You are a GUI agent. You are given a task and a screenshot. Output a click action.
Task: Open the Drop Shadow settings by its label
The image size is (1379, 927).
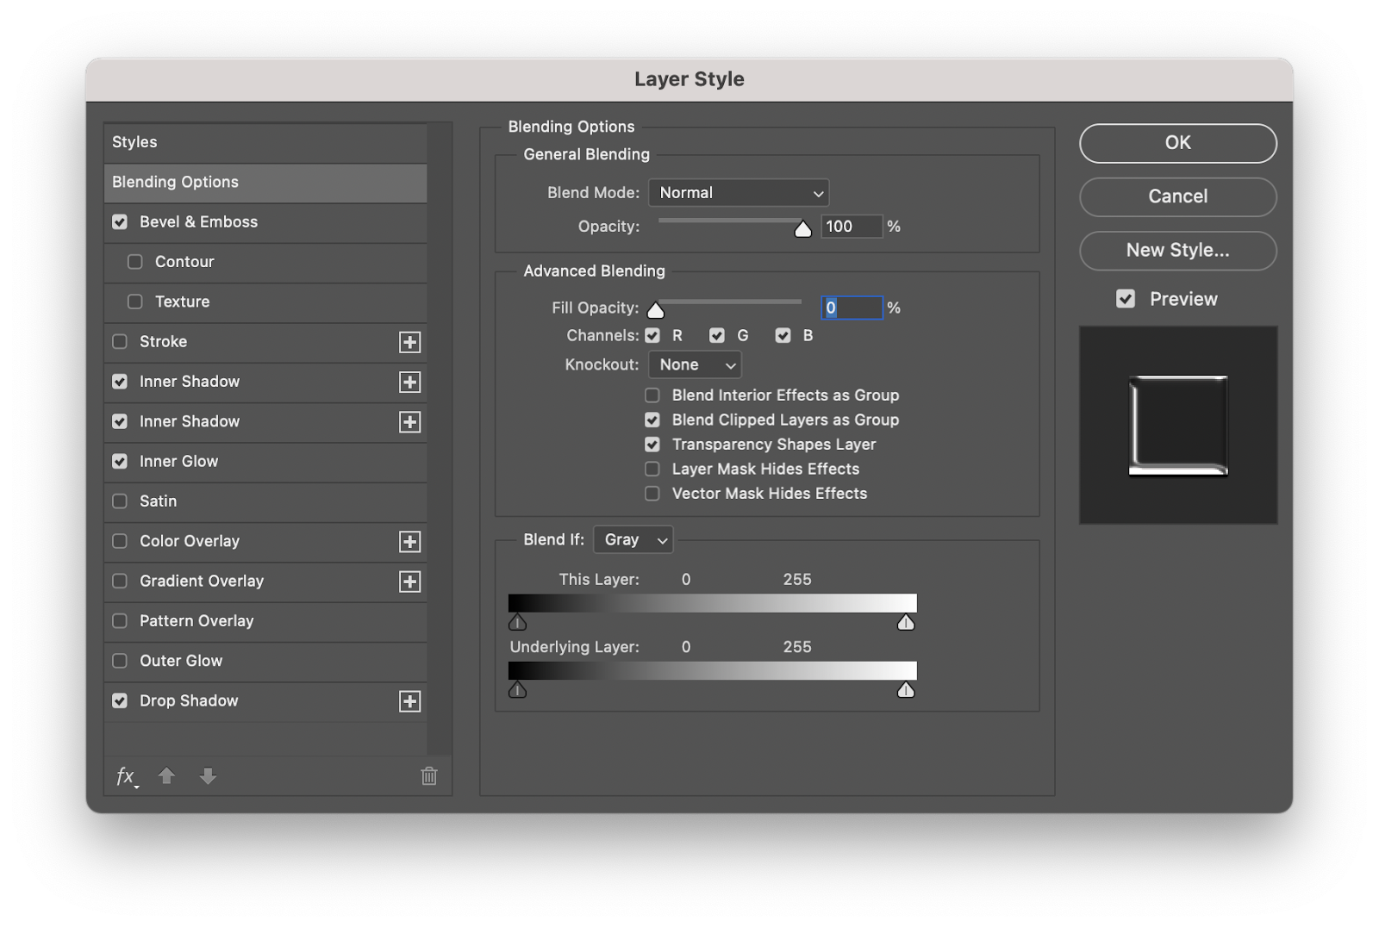point(189,701)
